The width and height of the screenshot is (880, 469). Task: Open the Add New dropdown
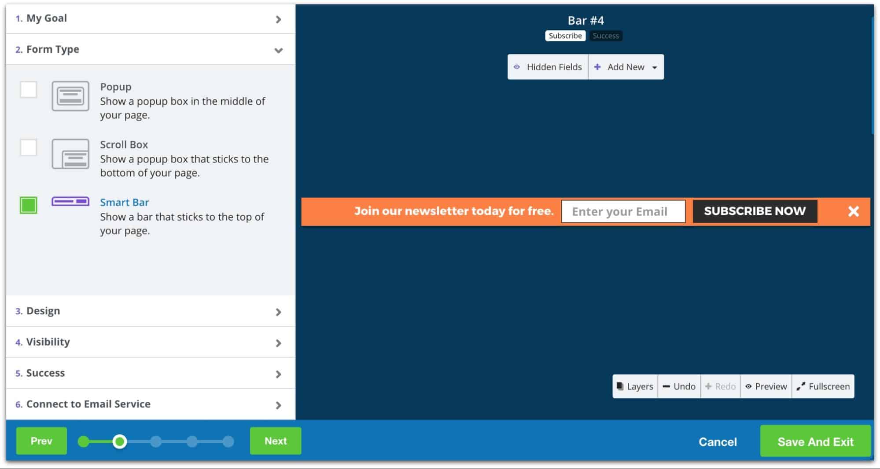pos(626,67)
